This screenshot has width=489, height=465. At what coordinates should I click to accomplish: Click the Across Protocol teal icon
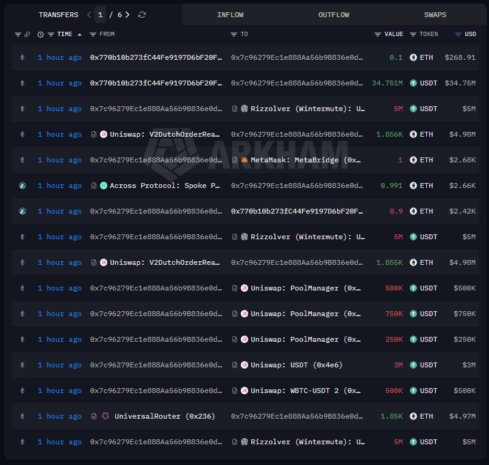tap(104, 186)
